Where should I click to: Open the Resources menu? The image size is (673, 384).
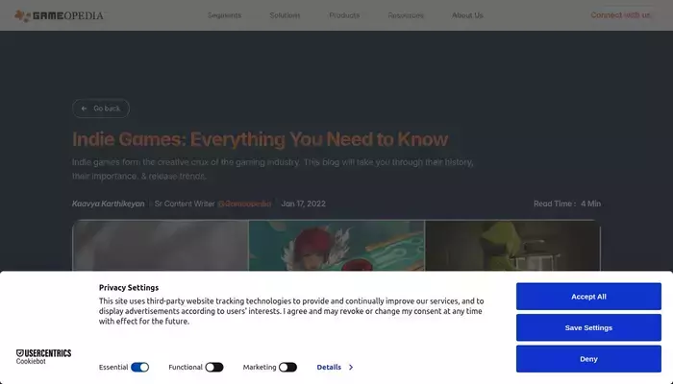tap(406, 15)
